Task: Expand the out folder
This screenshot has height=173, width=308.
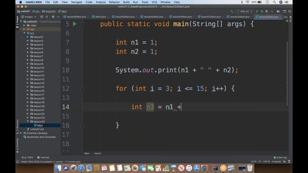Action: click(25, 29)
